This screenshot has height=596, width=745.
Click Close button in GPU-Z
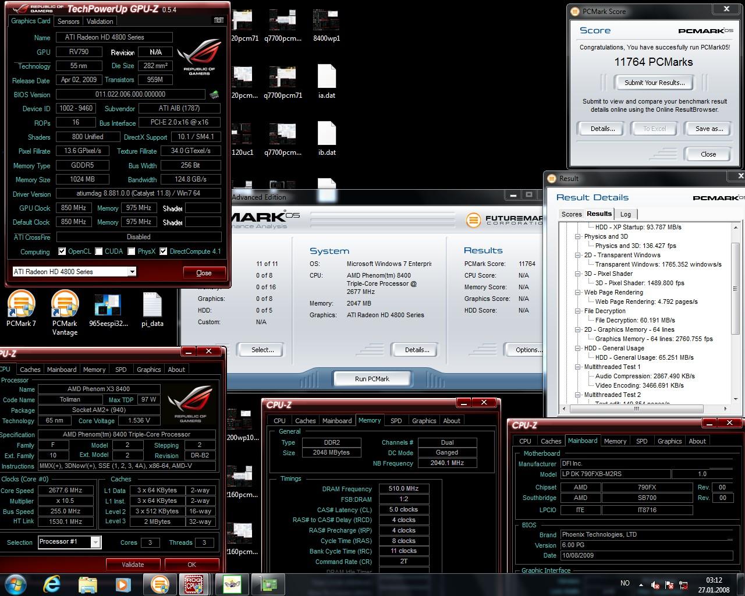(x=204, y=273)
